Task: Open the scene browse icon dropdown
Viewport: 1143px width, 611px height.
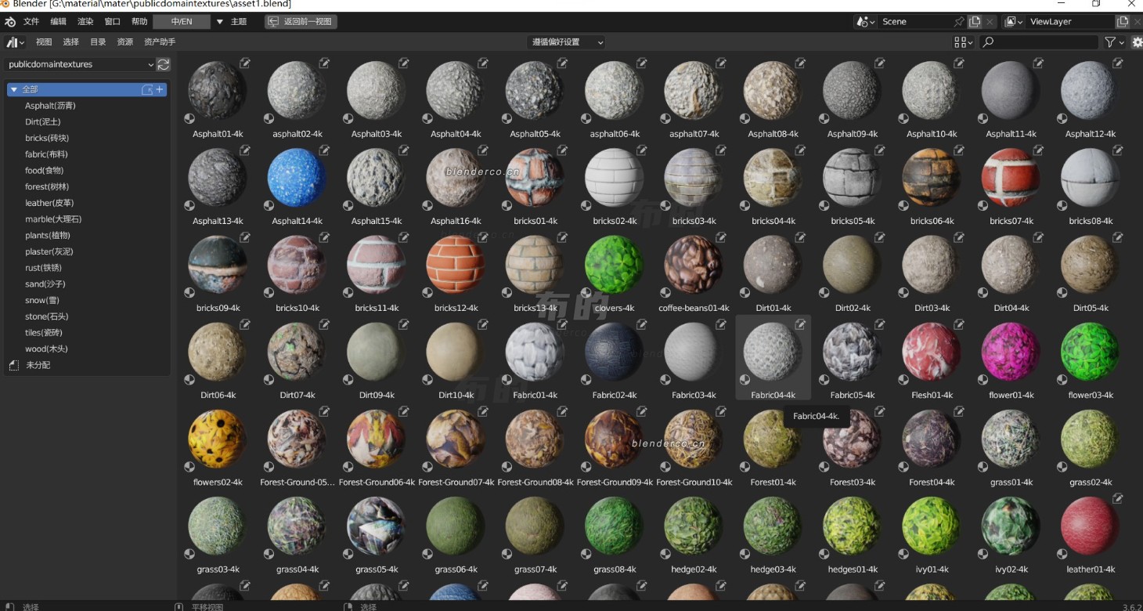Action: tap(866, 22)
